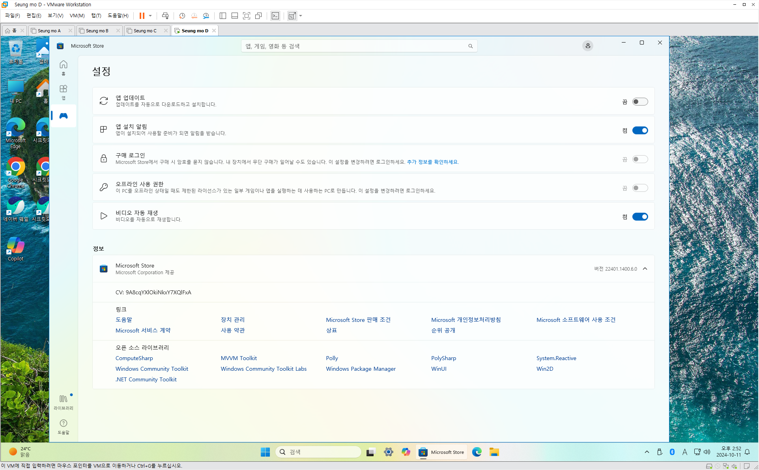Open VMware stretch options dropdown arrow
The height and width of the screenshot is (470, 759).
[301, 16]
